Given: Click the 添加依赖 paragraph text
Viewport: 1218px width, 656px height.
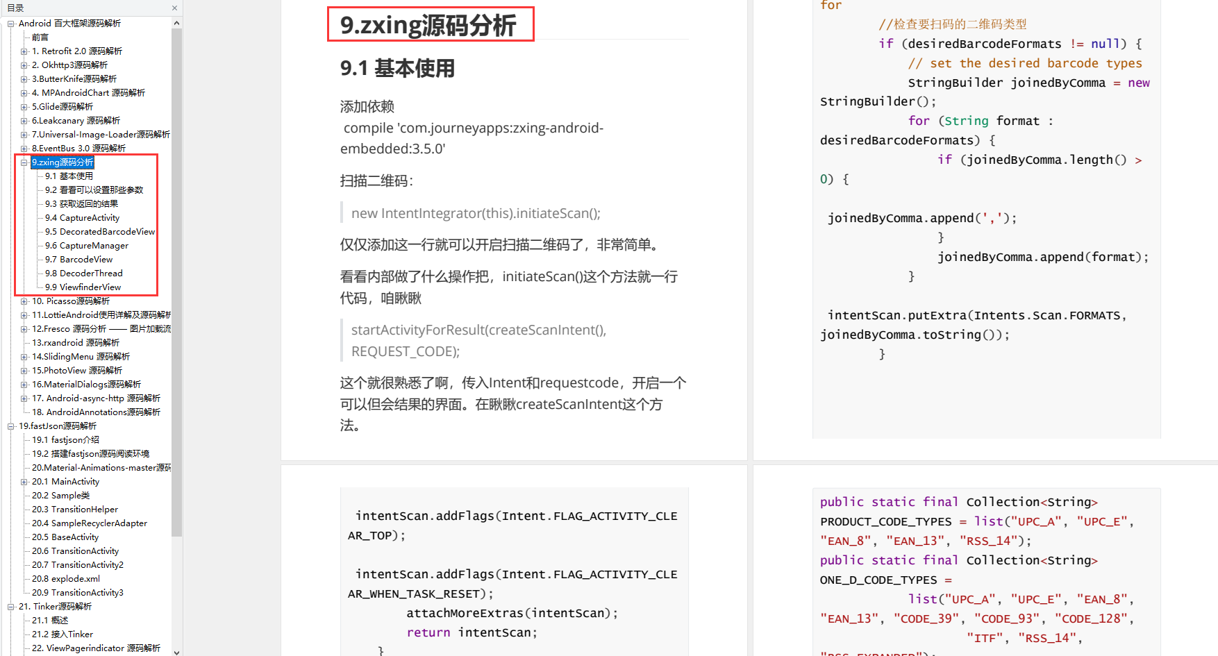Looking at the screenshot, I should pyautogui.click(x=367, y=106).
